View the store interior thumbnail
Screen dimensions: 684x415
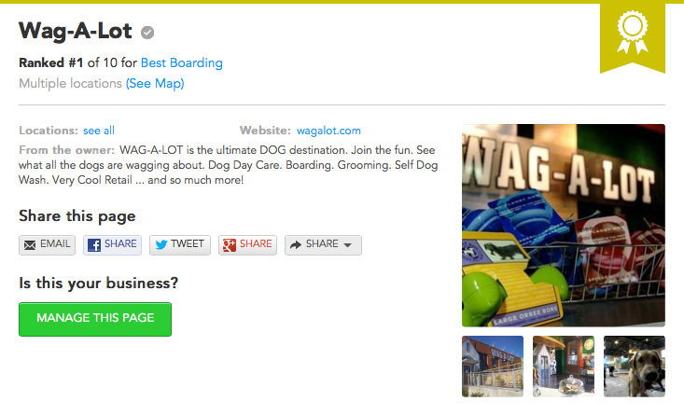click(x=564, y=367)
